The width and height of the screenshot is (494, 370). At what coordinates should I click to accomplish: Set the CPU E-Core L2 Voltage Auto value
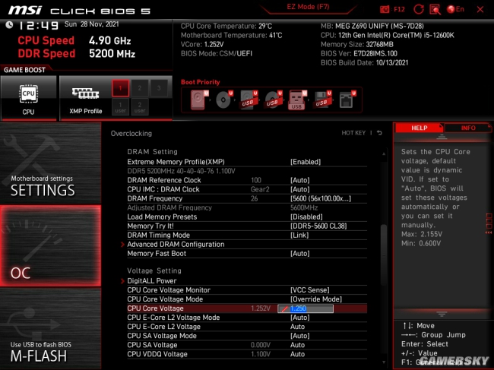297,327
